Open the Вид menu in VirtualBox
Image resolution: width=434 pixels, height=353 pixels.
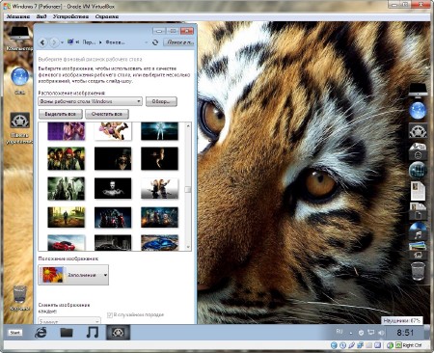(41, 16)
